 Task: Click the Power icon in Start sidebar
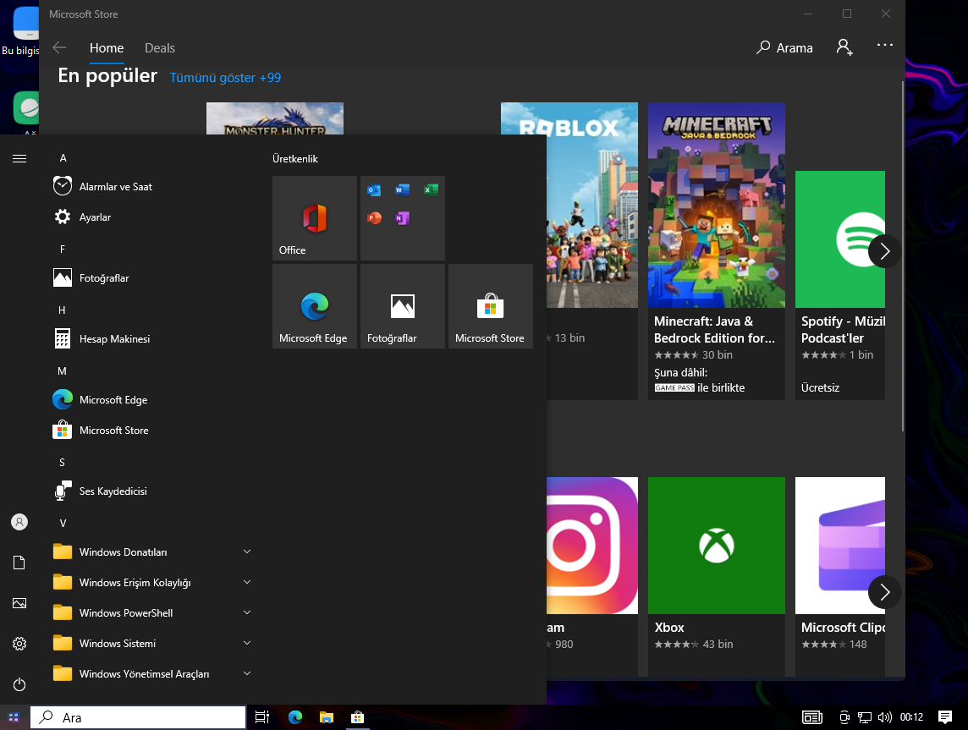[x=19, y=684]
